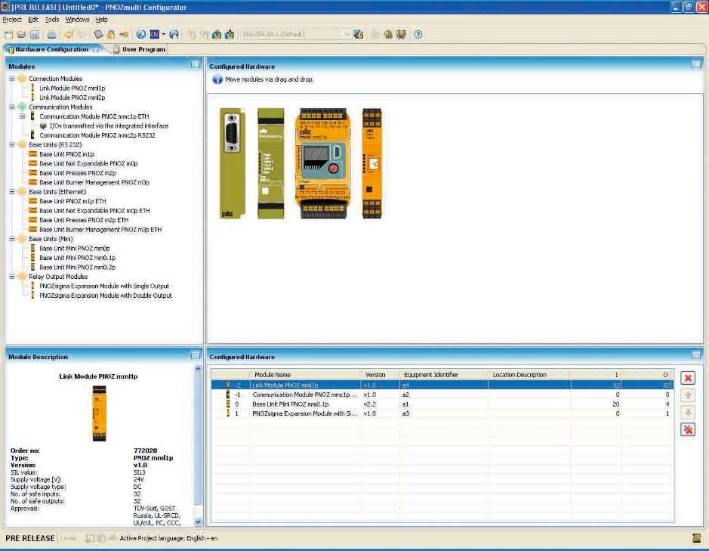Sort table by Equipment Identifier column header
Image resolution: width=709 pixels, height=551 pixels.
pyautogui.click(x=444, y=375)
